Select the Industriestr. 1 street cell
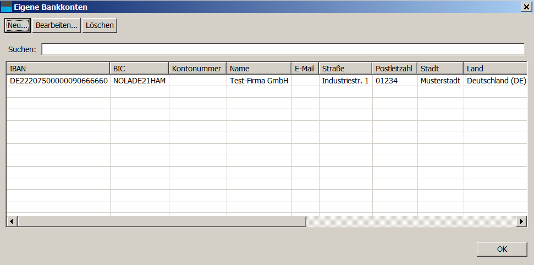This screenshot has width=534, height=265. click(346, 81)
